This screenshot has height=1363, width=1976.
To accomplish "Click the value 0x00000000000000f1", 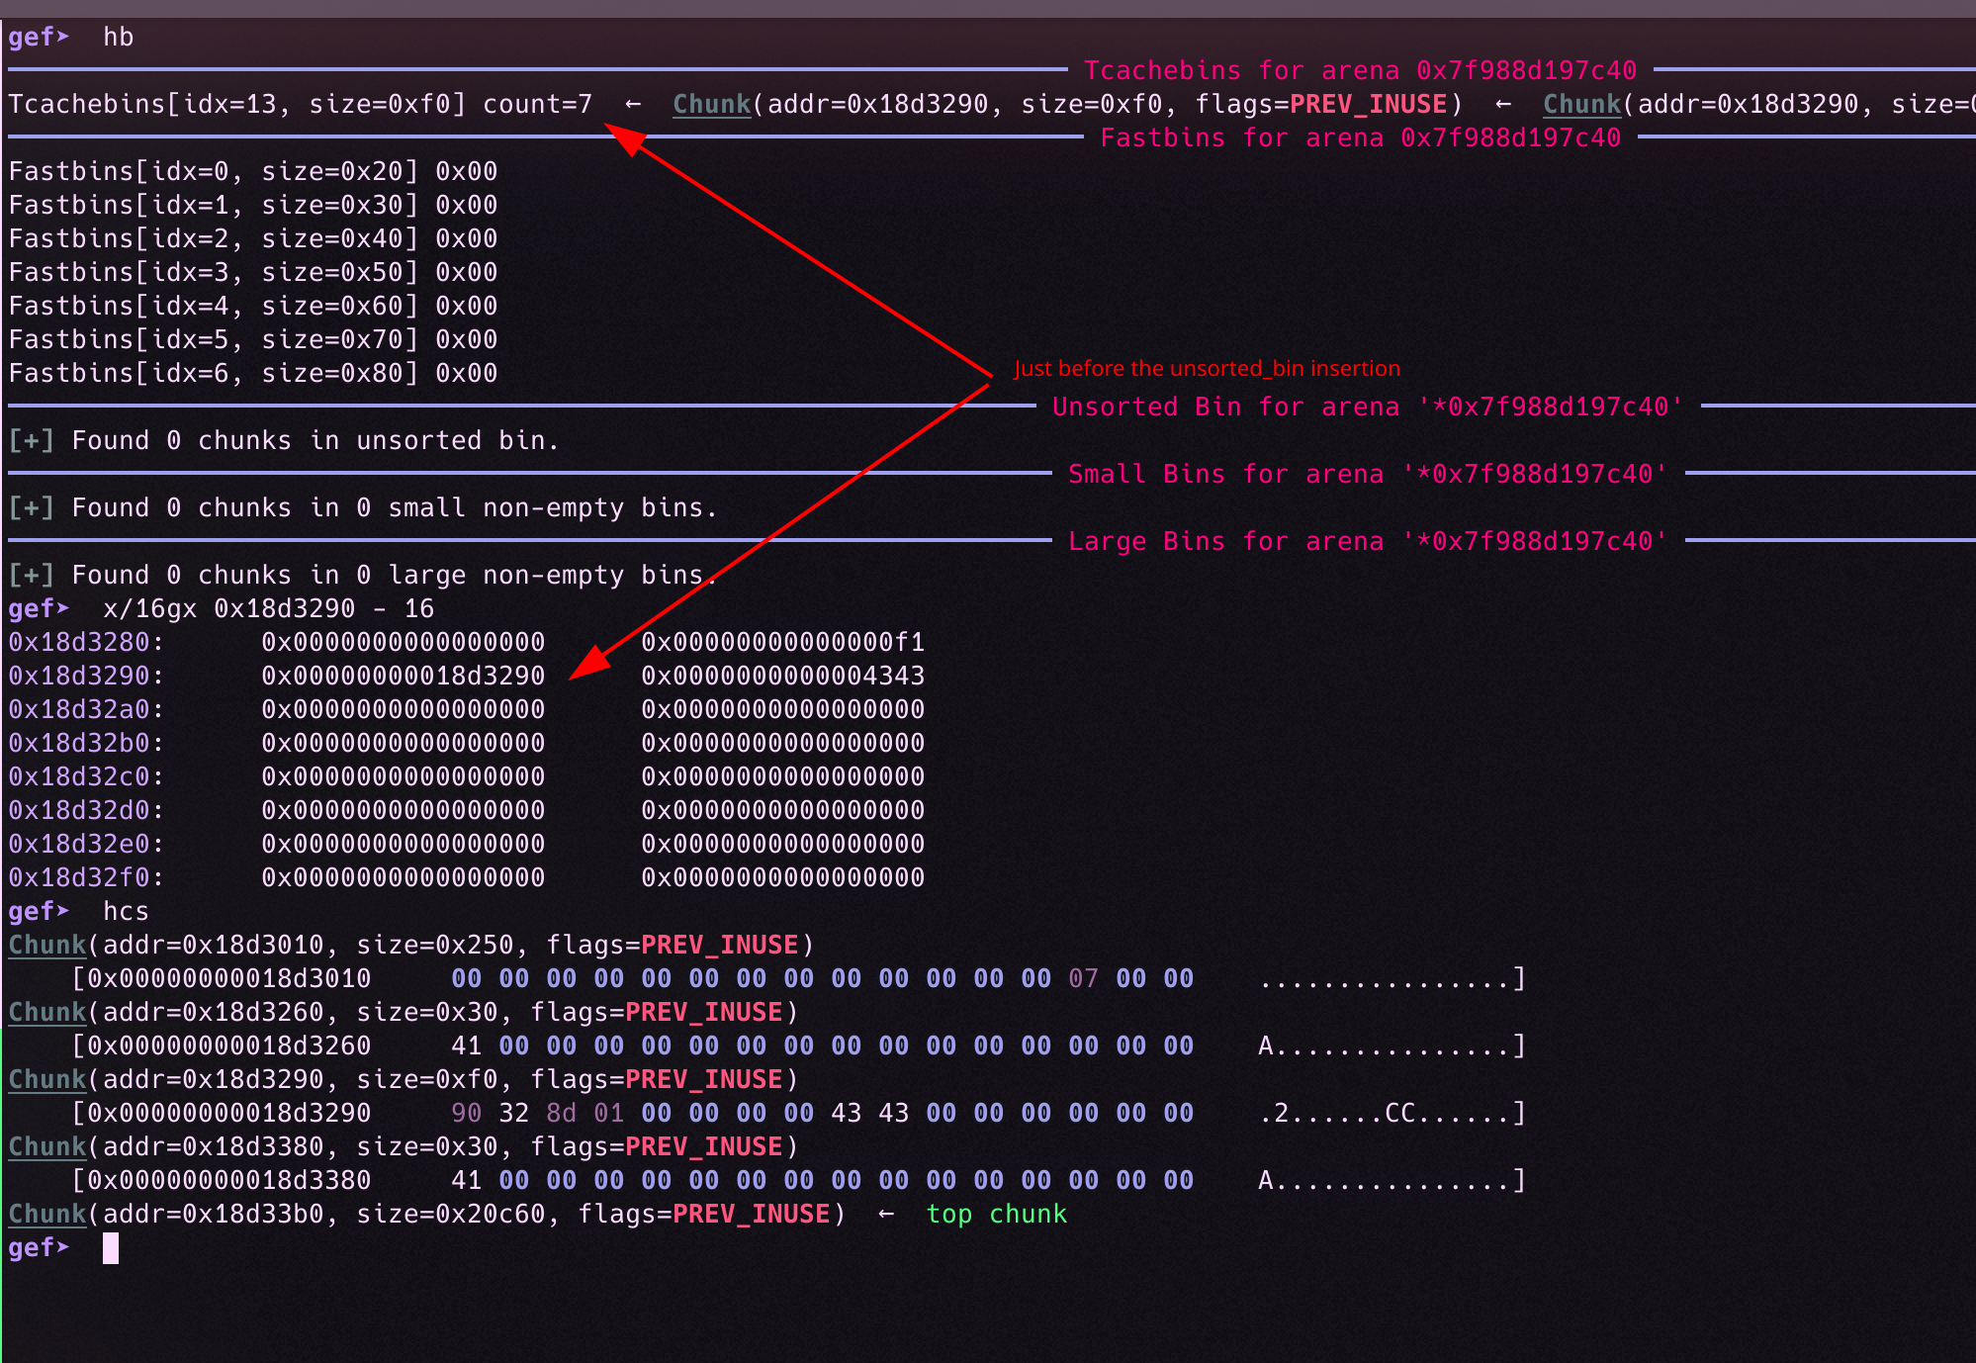I will click(x=782, y=642).
